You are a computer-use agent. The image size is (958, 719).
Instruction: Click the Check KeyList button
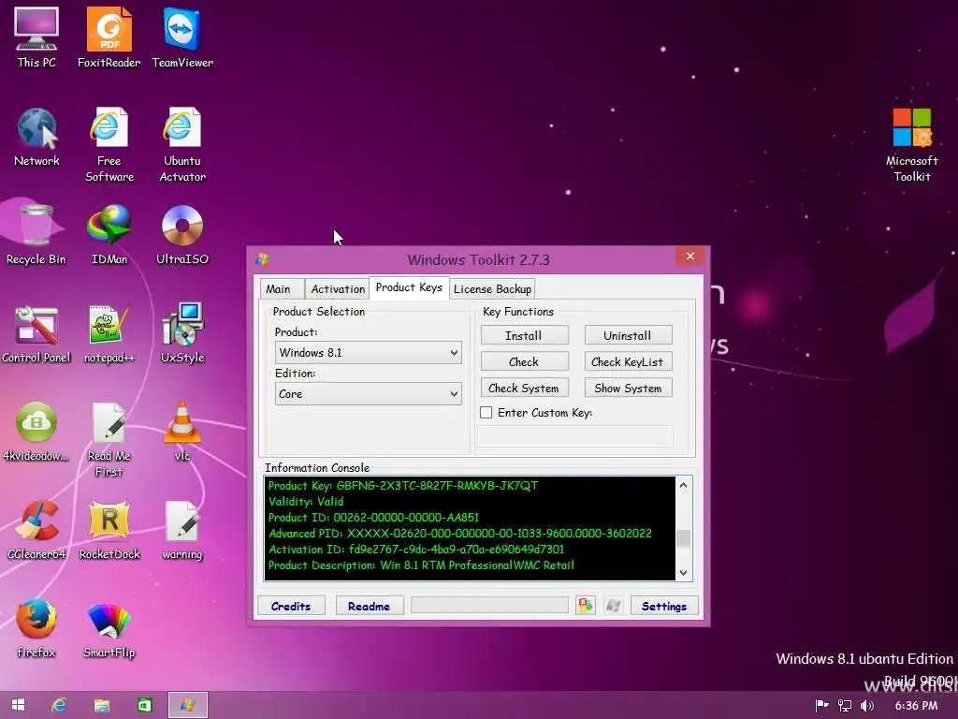628,361
